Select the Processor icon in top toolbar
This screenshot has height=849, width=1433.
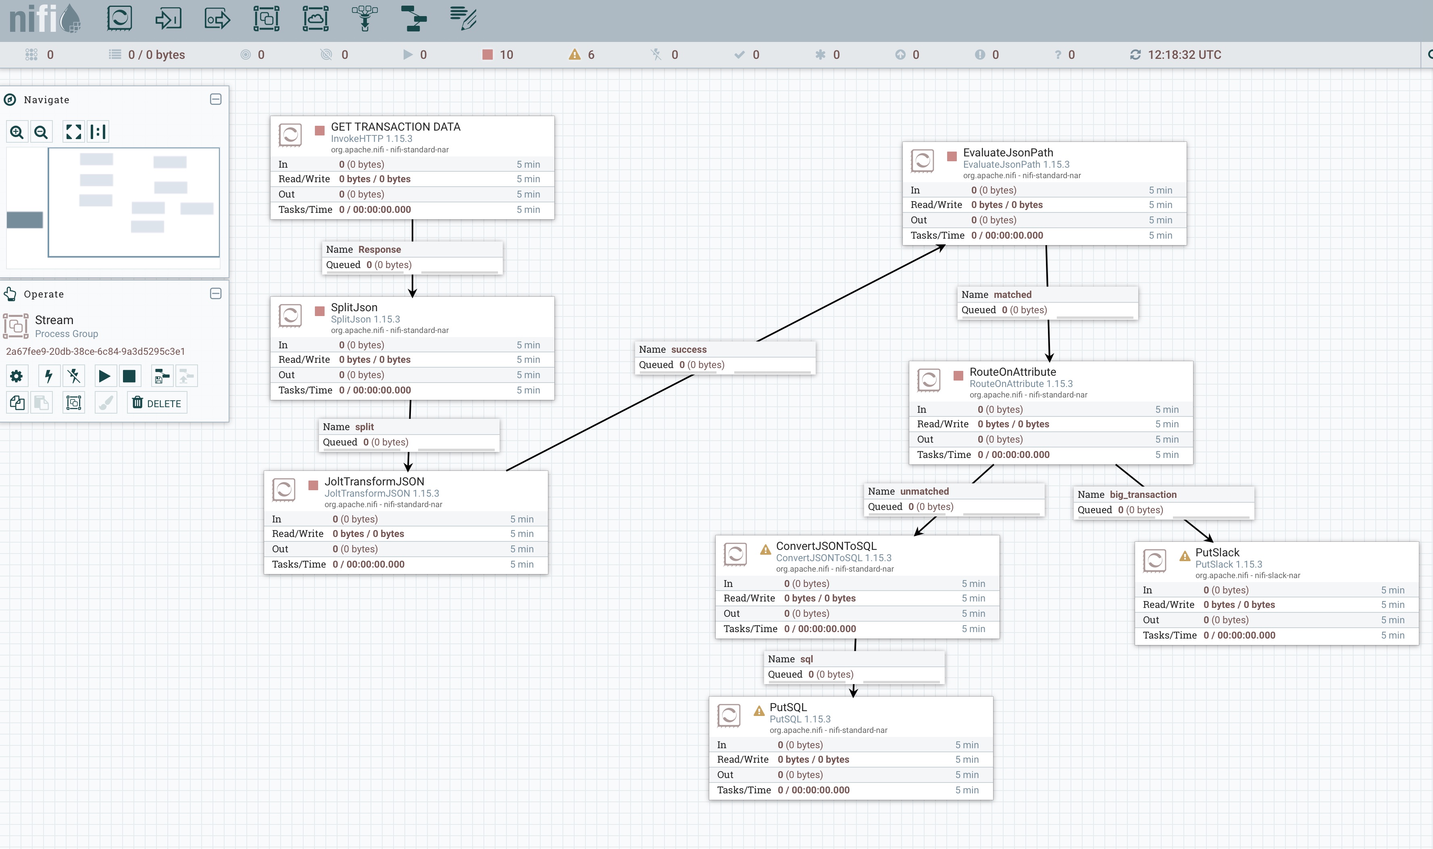(x=119, y=18)
